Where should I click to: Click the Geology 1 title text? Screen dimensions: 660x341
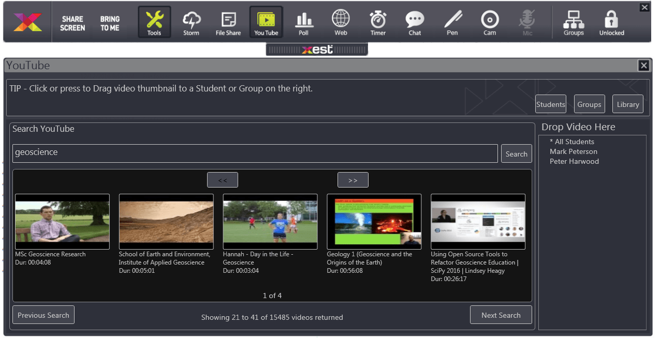(x=370, y=258)
